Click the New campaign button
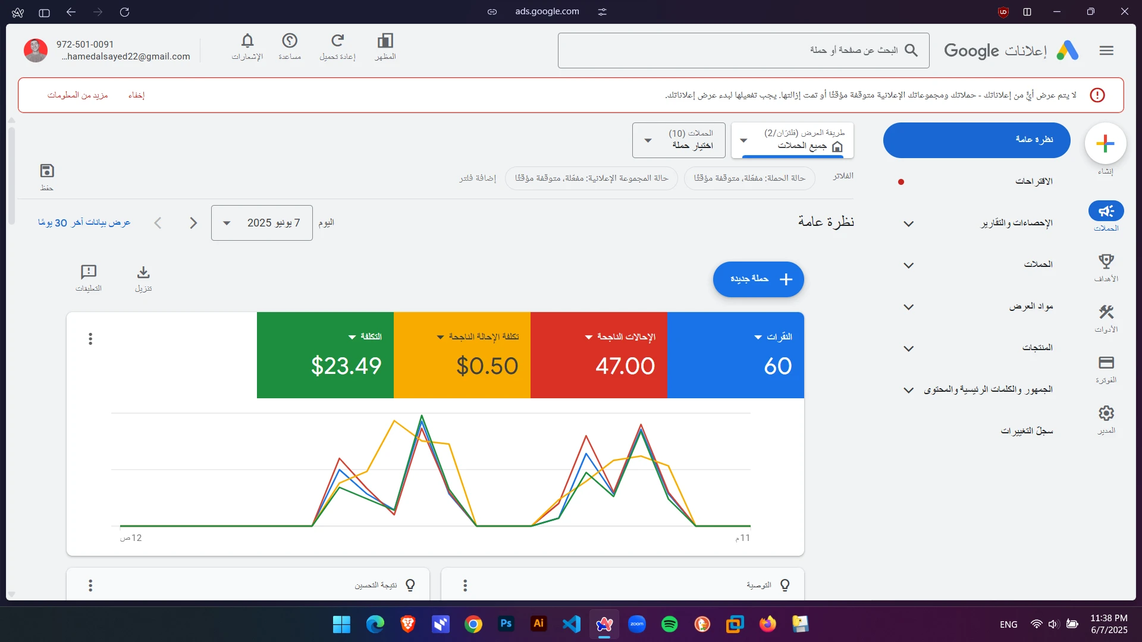Screen dimensions: 1142x642 pyautogui.click(x=758, y=279)
